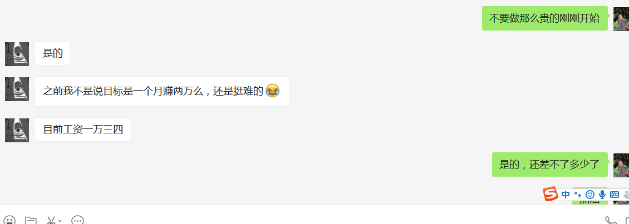Click contact avatar beside "目前工资一万三四"

click(x=17, y=130)
